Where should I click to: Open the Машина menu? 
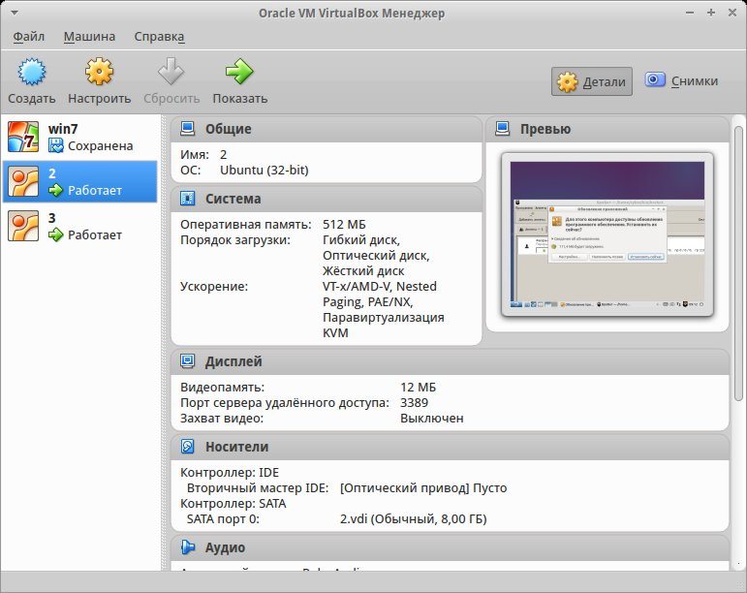(x=89, y=36)
